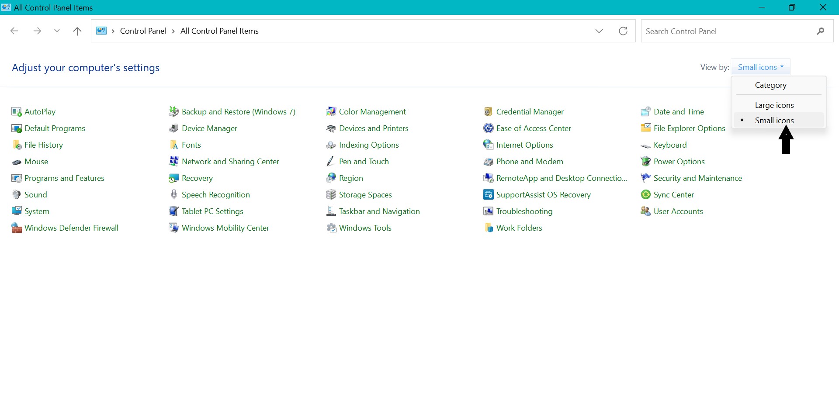The height and width of the screenshot is (401, 839).
Task: Open the System monitor icon
Action: coord(17,211)
